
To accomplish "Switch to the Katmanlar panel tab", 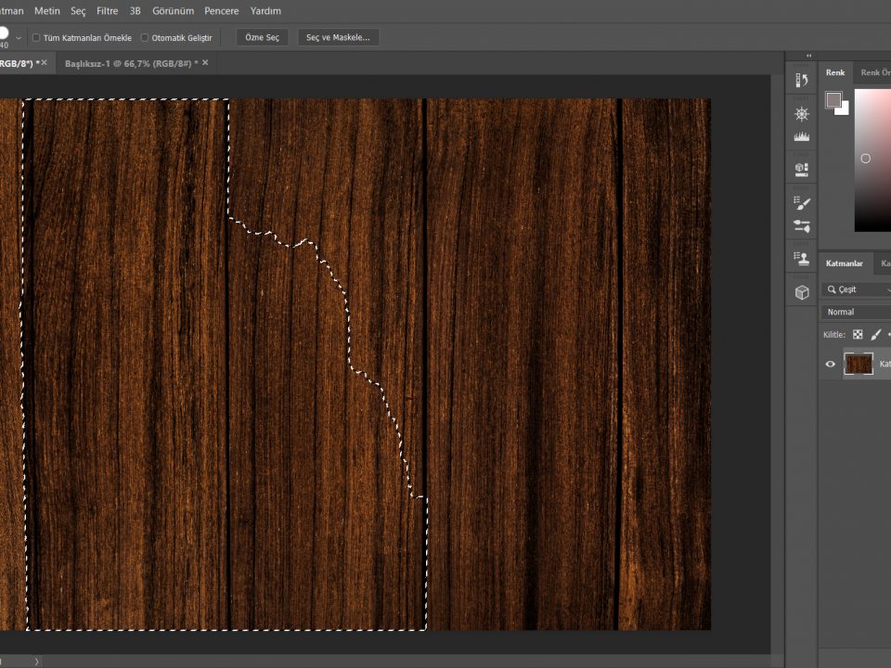I will click(x=845, y=263).
